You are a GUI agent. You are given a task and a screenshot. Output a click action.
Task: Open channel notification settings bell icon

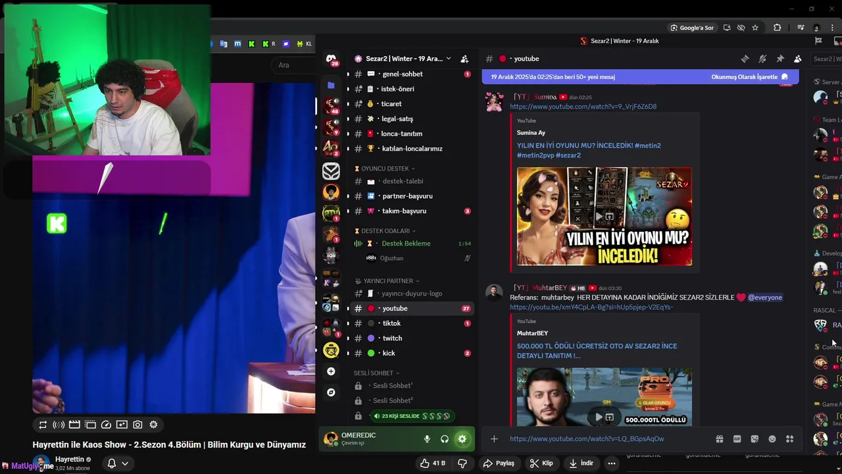762,59
